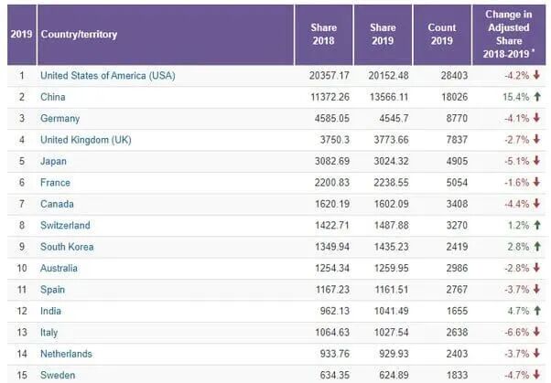The width and height of the screenshot is (551, 383).
Task: Open the Japan country link
Action: [53, 161]
